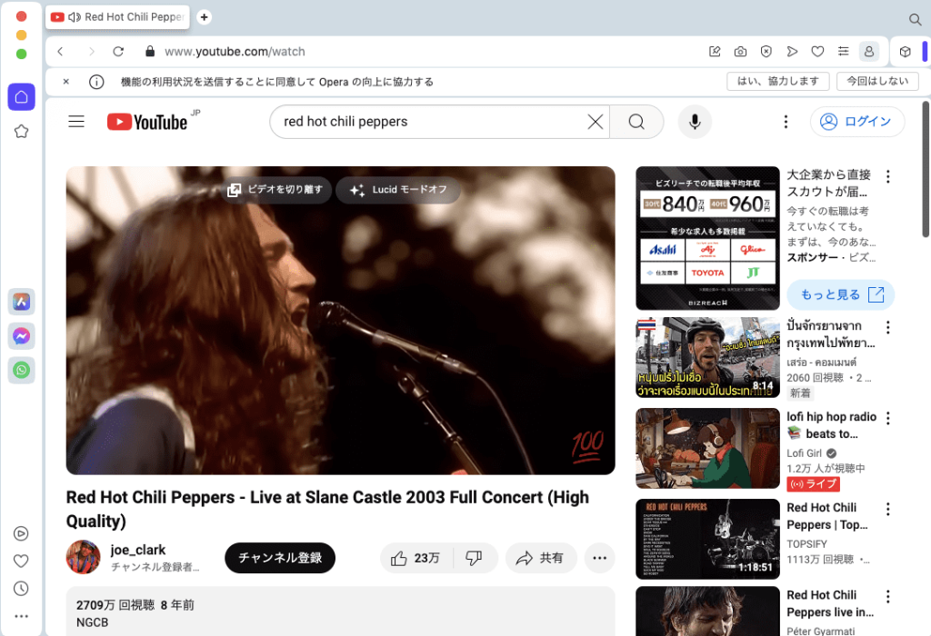This screenshot has width=931, height=636.
Task: Click the edit page icon in address bar
Action: point(715,52)
